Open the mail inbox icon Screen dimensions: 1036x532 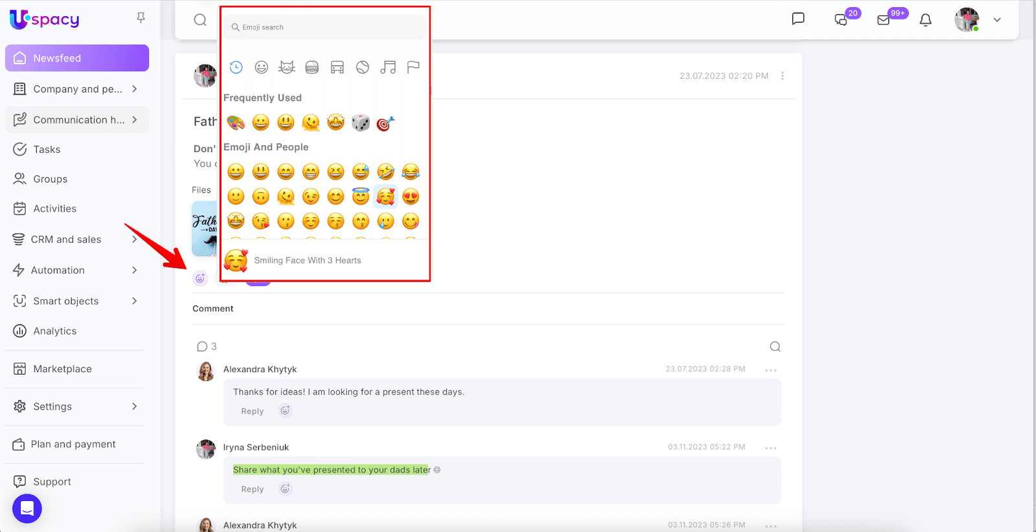(x=883, y=20)
